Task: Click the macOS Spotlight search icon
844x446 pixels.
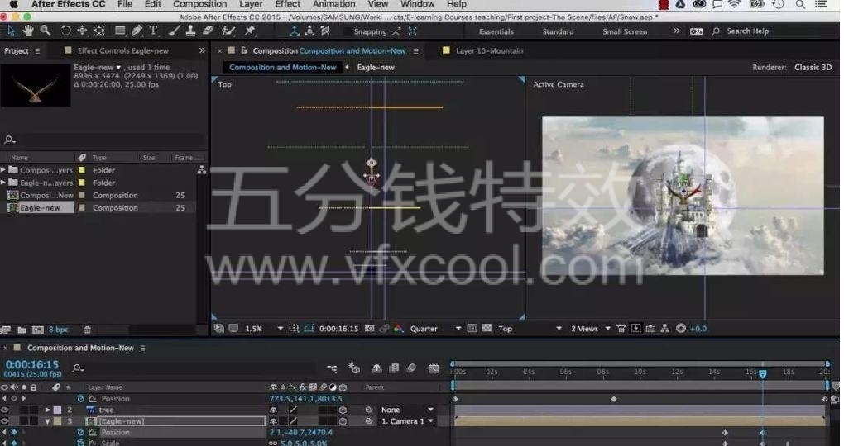Action: [x=800, y=4]
